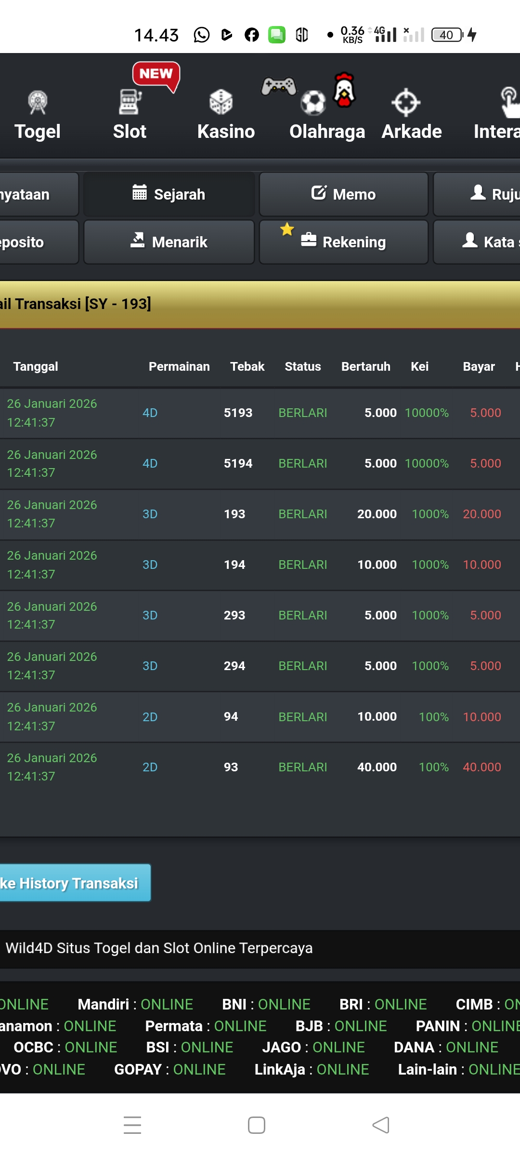
Task: Select the 4D bet row 5193
Action: click(x=238, y=413)
